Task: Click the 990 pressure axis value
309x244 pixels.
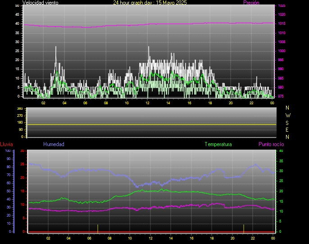Action: 281,69
